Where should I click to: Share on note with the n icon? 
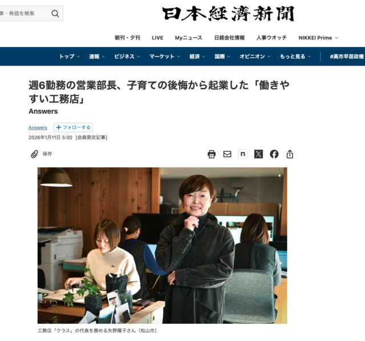click(243, 154)
